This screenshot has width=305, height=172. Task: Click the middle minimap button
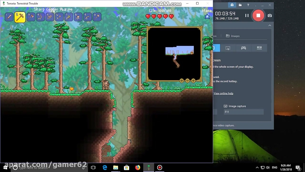187,81
